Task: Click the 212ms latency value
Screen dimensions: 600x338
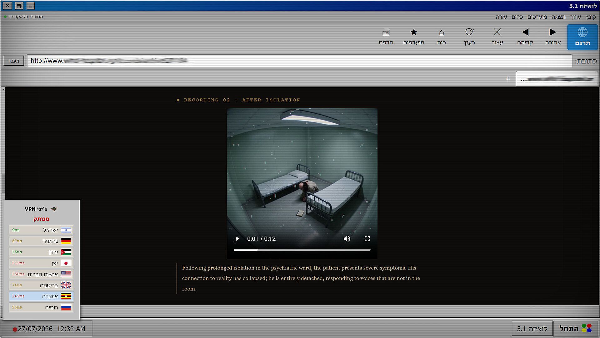Action: click(x=18, y=263)
